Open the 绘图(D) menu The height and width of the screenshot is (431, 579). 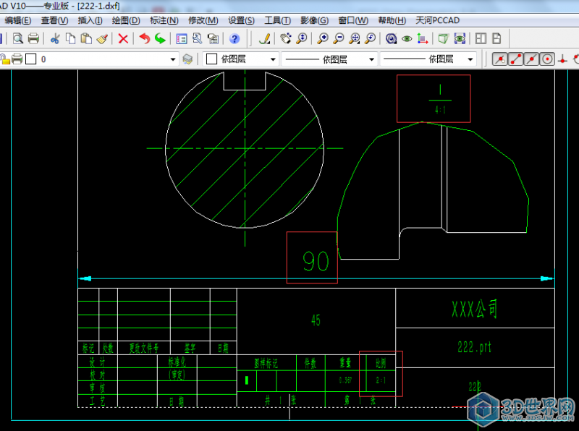click(126, 20)
